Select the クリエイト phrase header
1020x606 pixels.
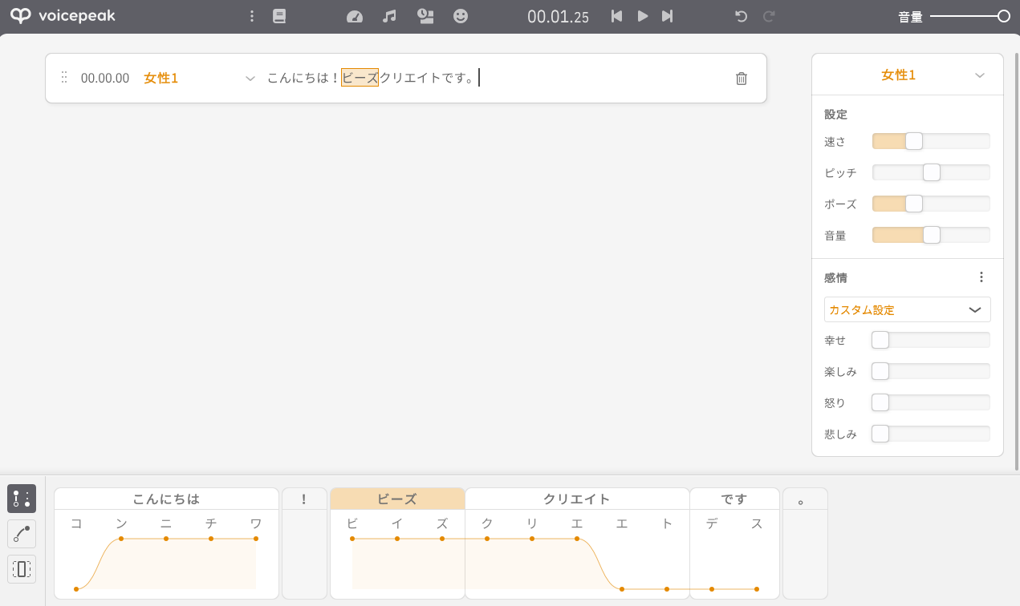[577, 499]
